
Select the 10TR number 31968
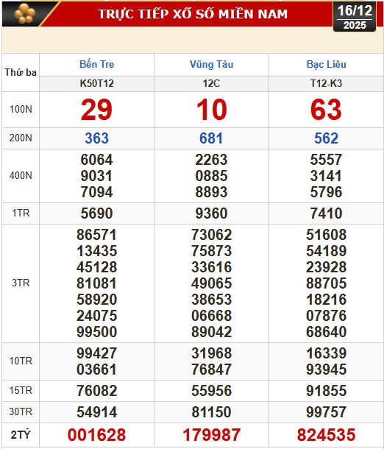(211, 353)
